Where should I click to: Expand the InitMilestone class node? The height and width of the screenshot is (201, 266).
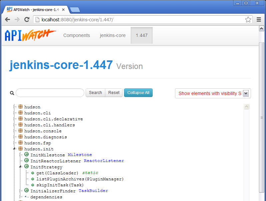tap(20, 155)
